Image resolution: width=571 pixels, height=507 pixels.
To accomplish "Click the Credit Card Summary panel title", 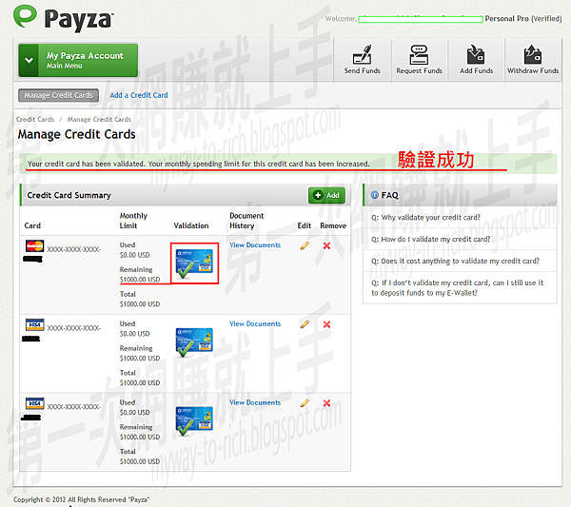I will (69, 195).
